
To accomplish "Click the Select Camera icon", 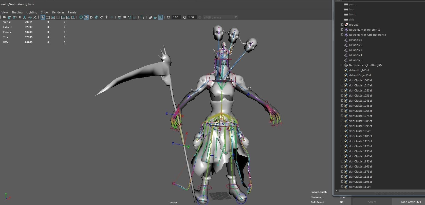I will [4, 17].
